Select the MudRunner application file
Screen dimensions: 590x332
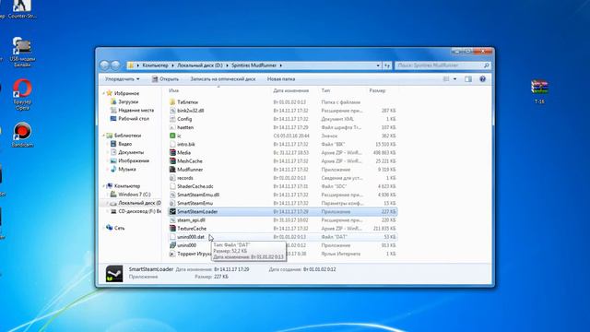(282, 170)
